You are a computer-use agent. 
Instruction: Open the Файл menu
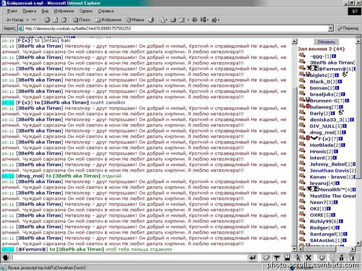point(12,11)
